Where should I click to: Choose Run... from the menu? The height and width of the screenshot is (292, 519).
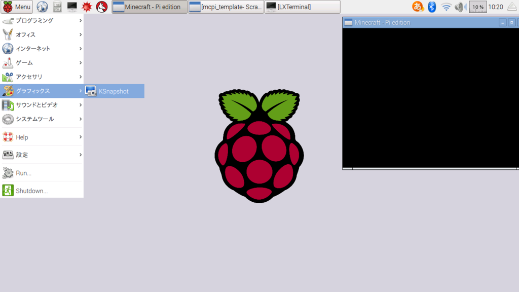(x=42, y=173)
